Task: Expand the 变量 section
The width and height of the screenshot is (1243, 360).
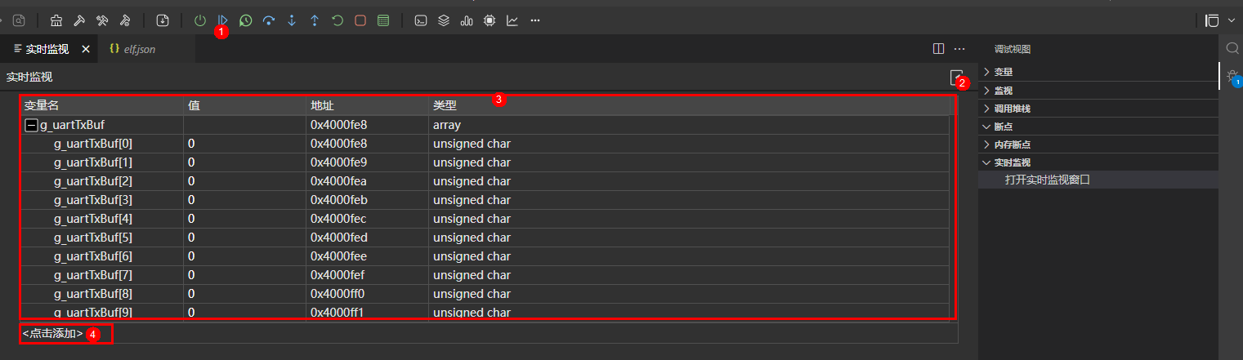Action: pyautogui.click(x=1004, y=72)
